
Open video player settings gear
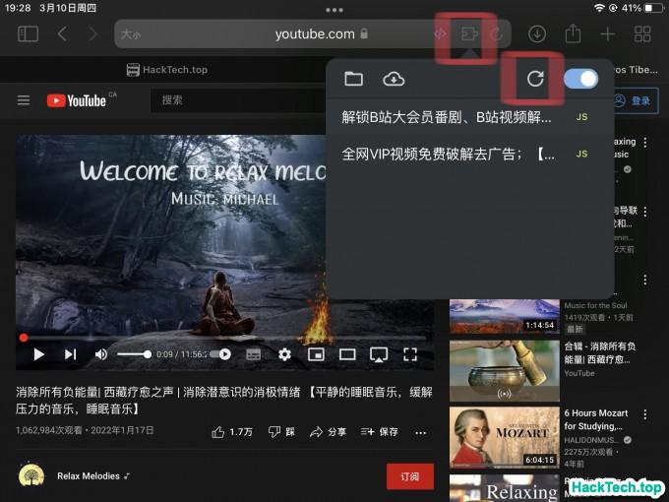284,354
